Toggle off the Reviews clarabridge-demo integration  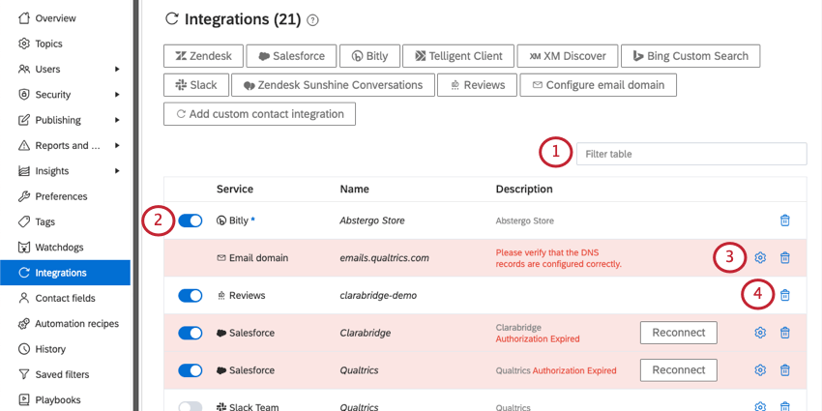191,296
